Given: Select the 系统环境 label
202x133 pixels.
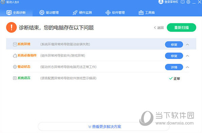Looking at the screenshot, I should (x=24, y=44).
